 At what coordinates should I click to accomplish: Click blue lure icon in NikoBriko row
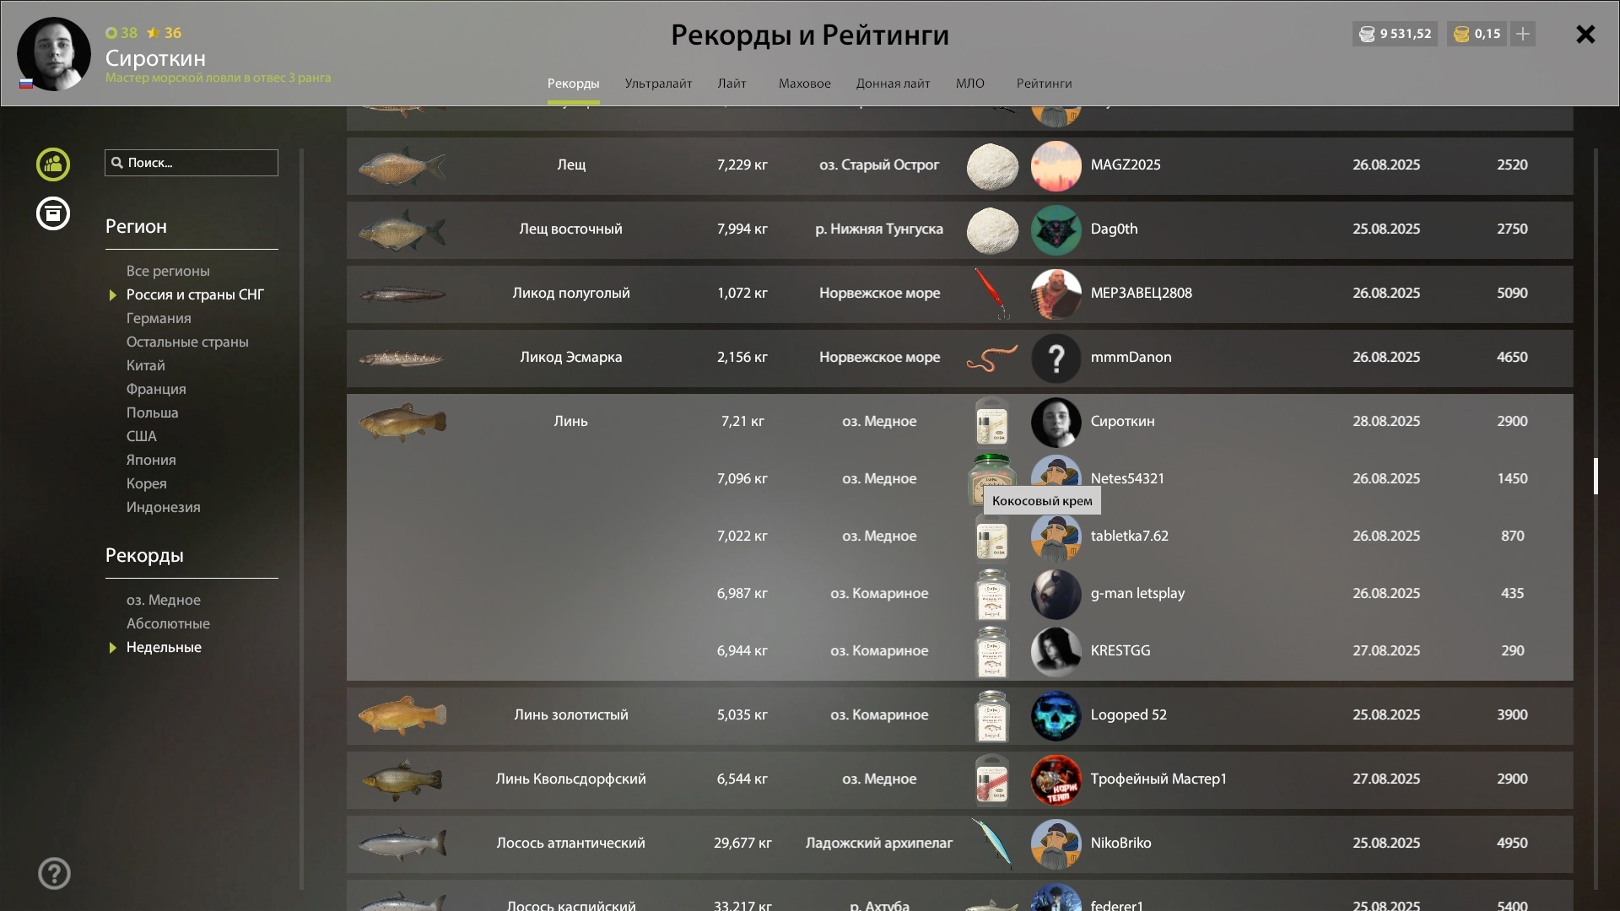pos(992,844)
